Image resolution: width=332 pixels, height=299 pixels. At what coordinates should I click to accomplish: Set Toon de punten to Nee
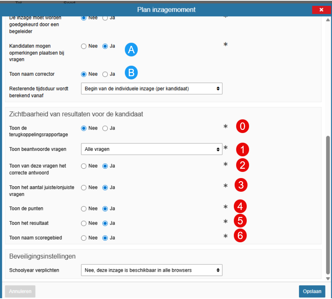click(x=84, y=209)
